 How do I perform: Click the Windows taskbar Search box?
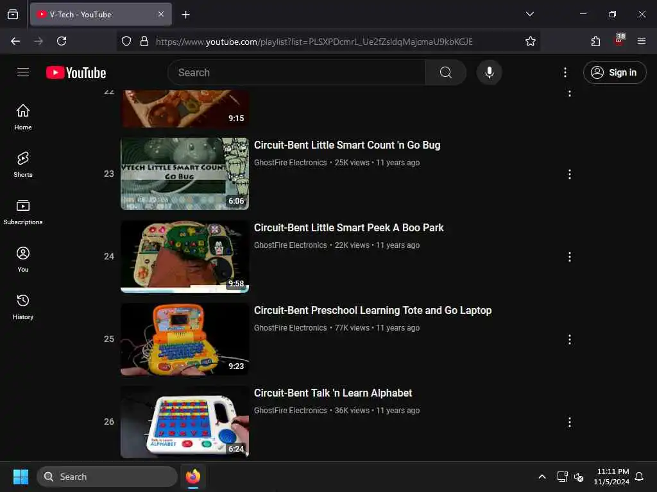107,477
